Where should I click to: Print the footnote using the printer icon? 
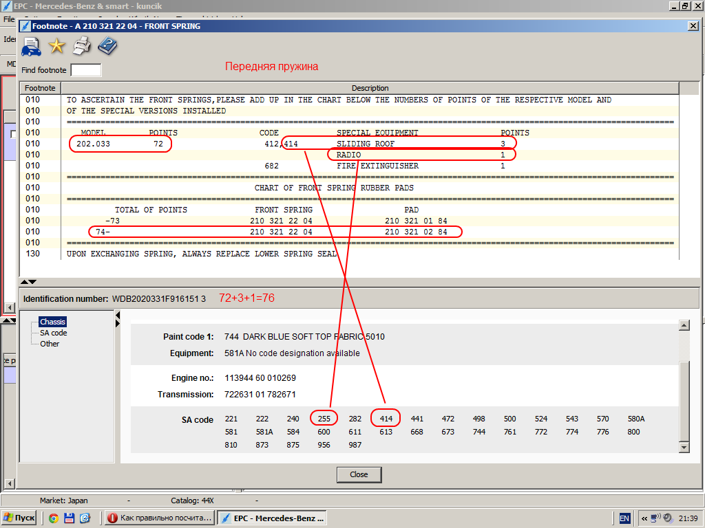pos(82,46)
